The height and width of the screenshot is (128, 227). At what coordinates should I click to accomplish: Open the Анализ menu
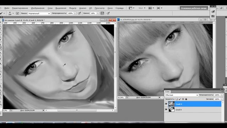click(x=83, y=8)
